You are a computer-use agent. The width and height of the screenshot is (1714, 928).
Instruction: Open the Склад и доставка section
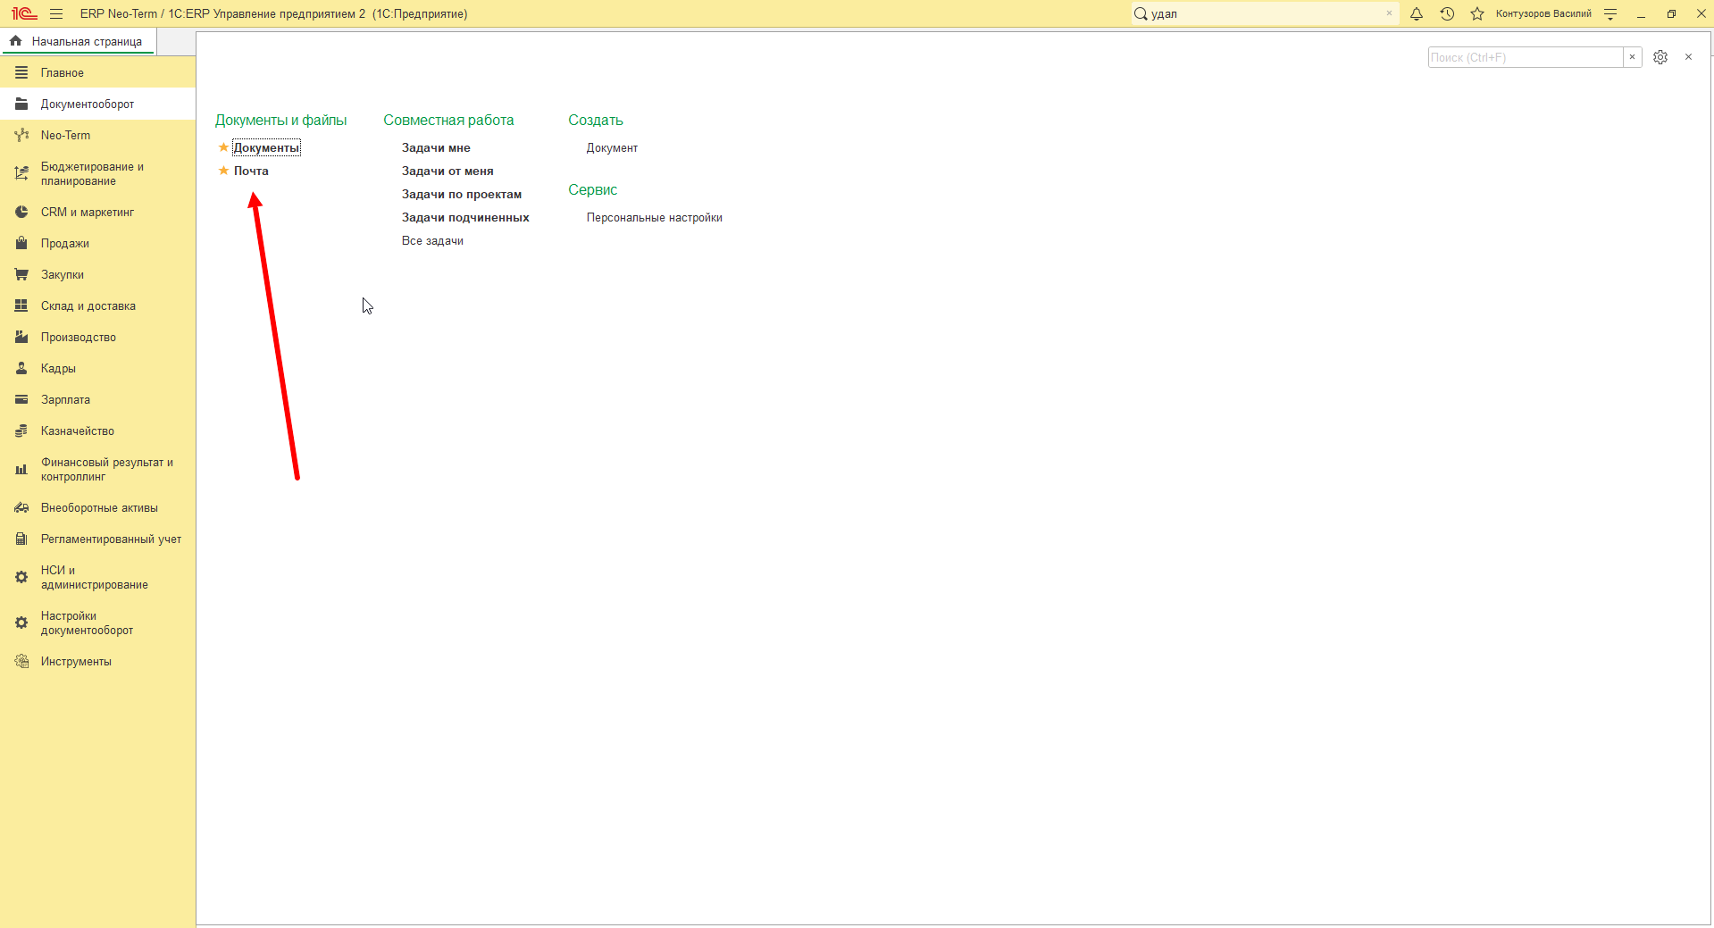coord(97,305)
